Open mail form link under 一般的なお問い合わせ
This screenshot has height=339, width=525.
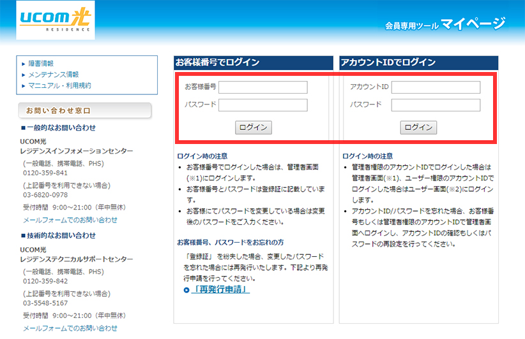pos(70,220)
